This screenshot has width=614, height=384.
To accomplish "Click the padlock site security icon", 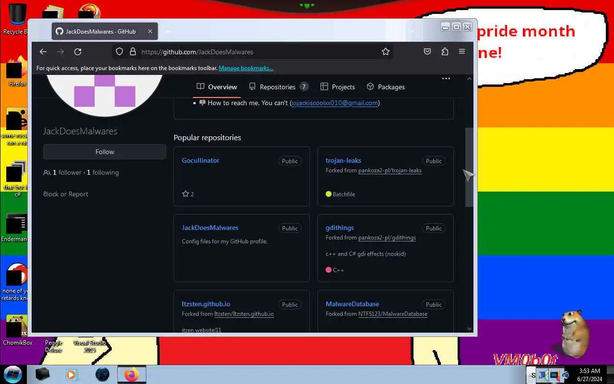I will click(x=133, y=52).
